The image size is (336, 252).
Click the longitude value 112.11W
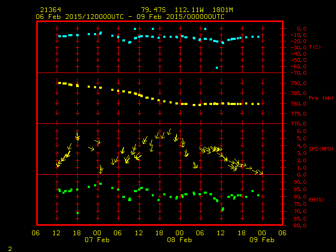coord(189,10)
